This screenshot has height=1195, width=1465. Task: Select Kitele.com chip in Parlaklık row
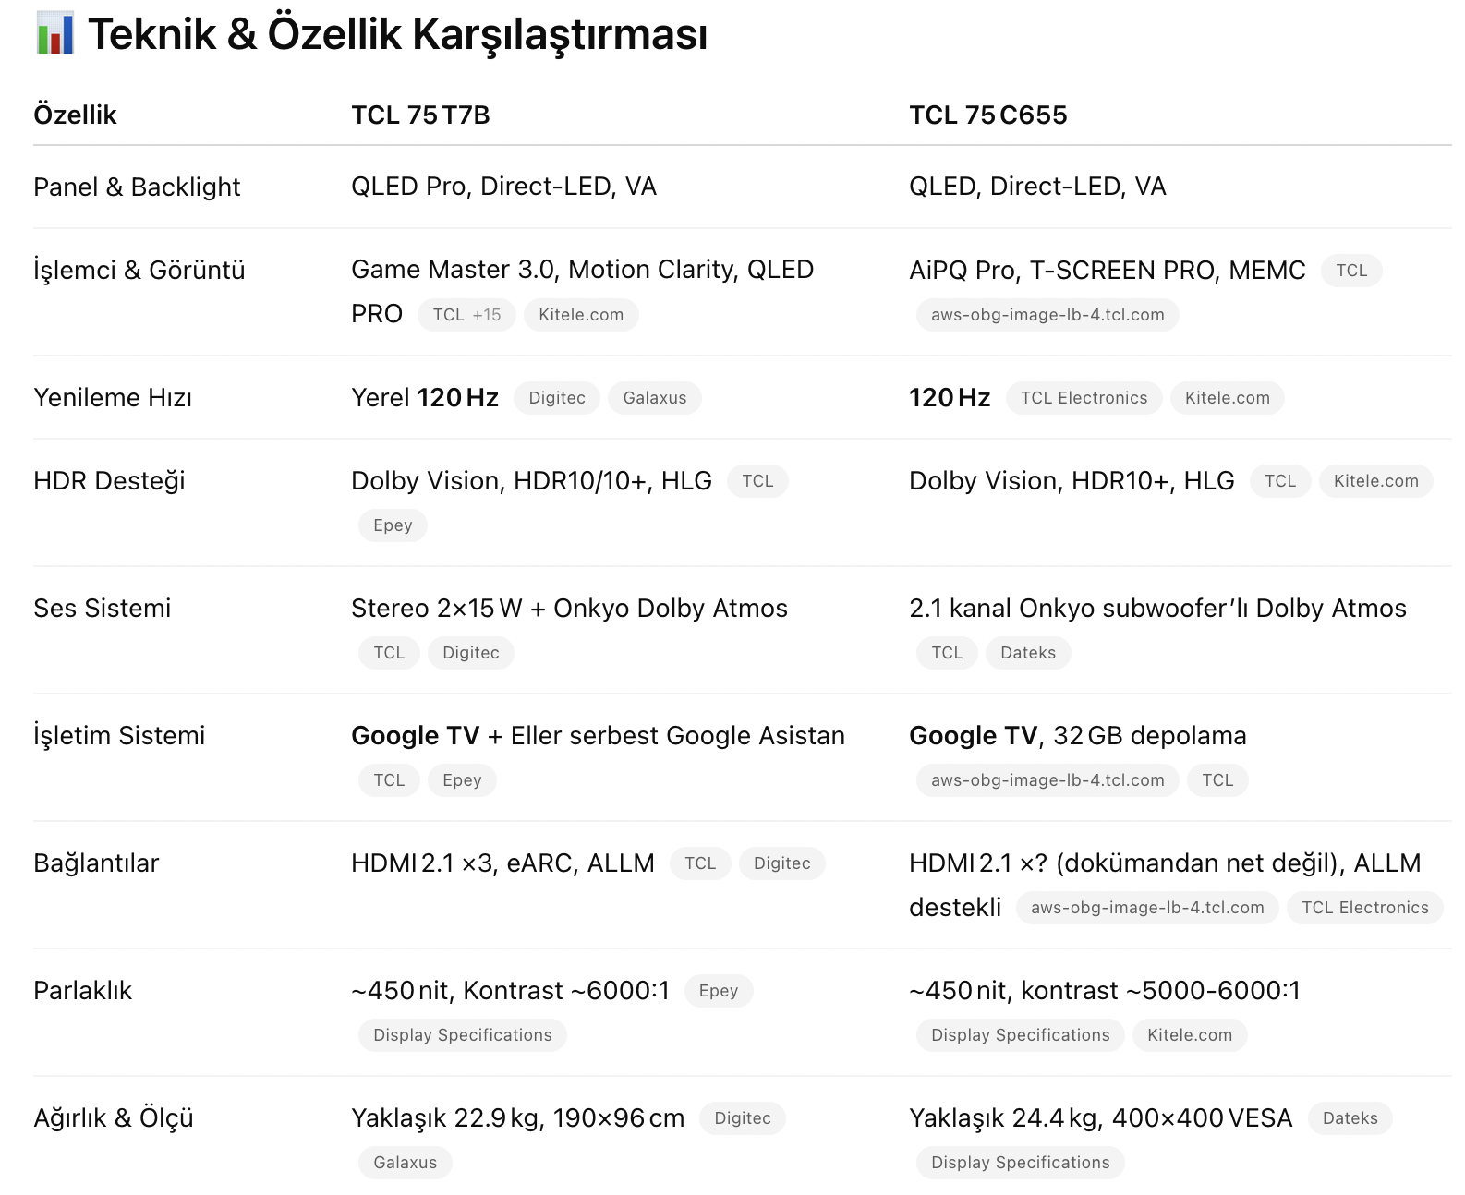[x=1189, y=1035]
